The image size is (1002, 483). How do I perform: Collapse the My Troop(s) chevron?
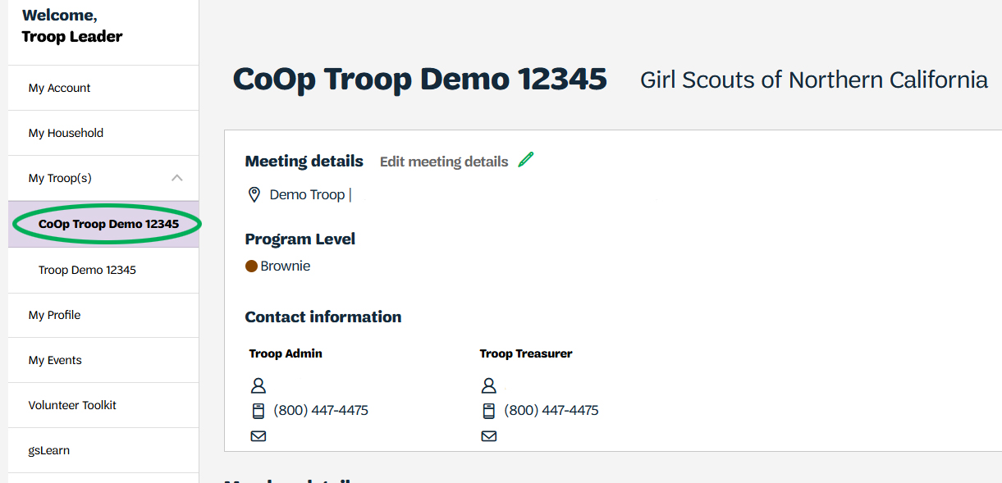click(x=176, y=178)
